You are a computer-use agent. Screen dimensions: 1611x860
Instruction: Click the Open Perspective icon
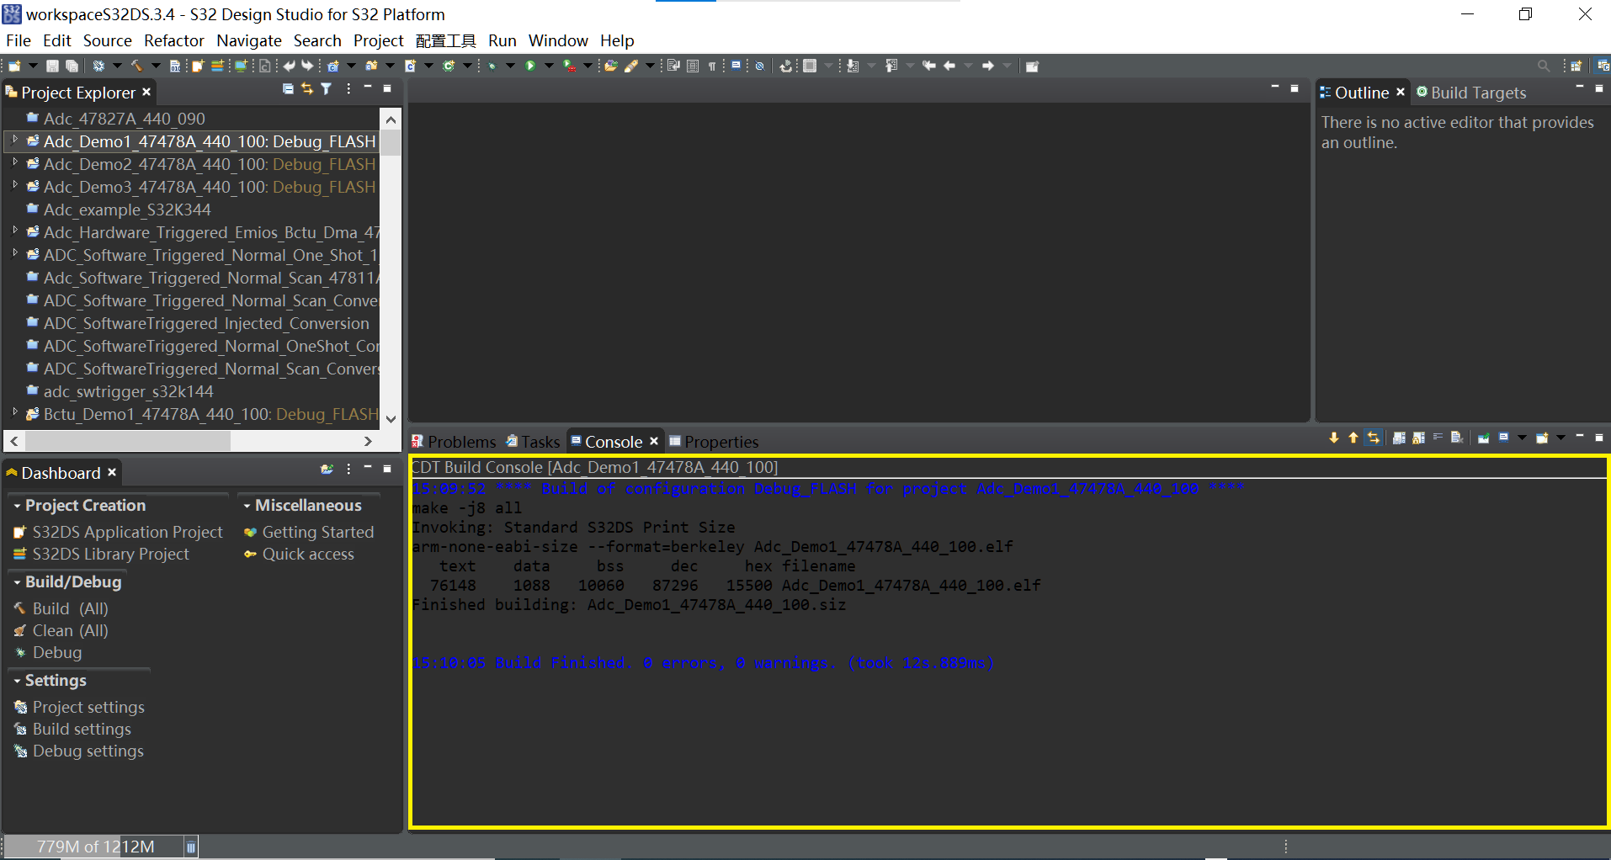[x=1576, y=66]
